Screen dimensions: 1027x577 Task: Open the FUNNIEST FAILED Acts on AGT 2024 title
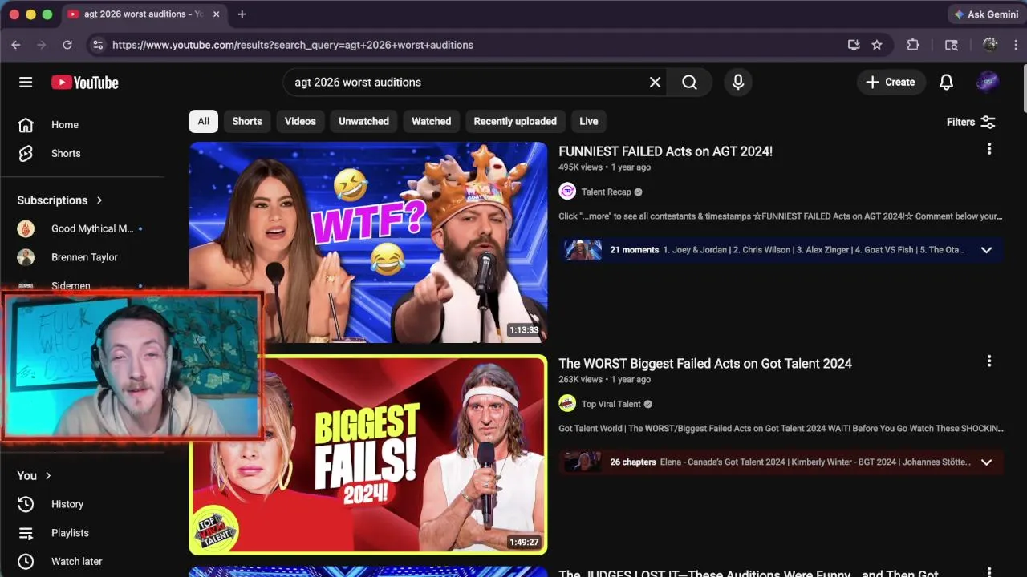tap(665, 151)
